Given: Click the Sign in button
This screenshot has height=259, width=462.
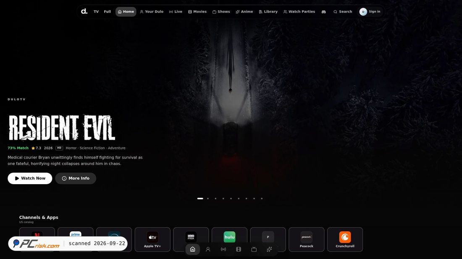Looking at the screenshot, I should click(x=370, y=12).
